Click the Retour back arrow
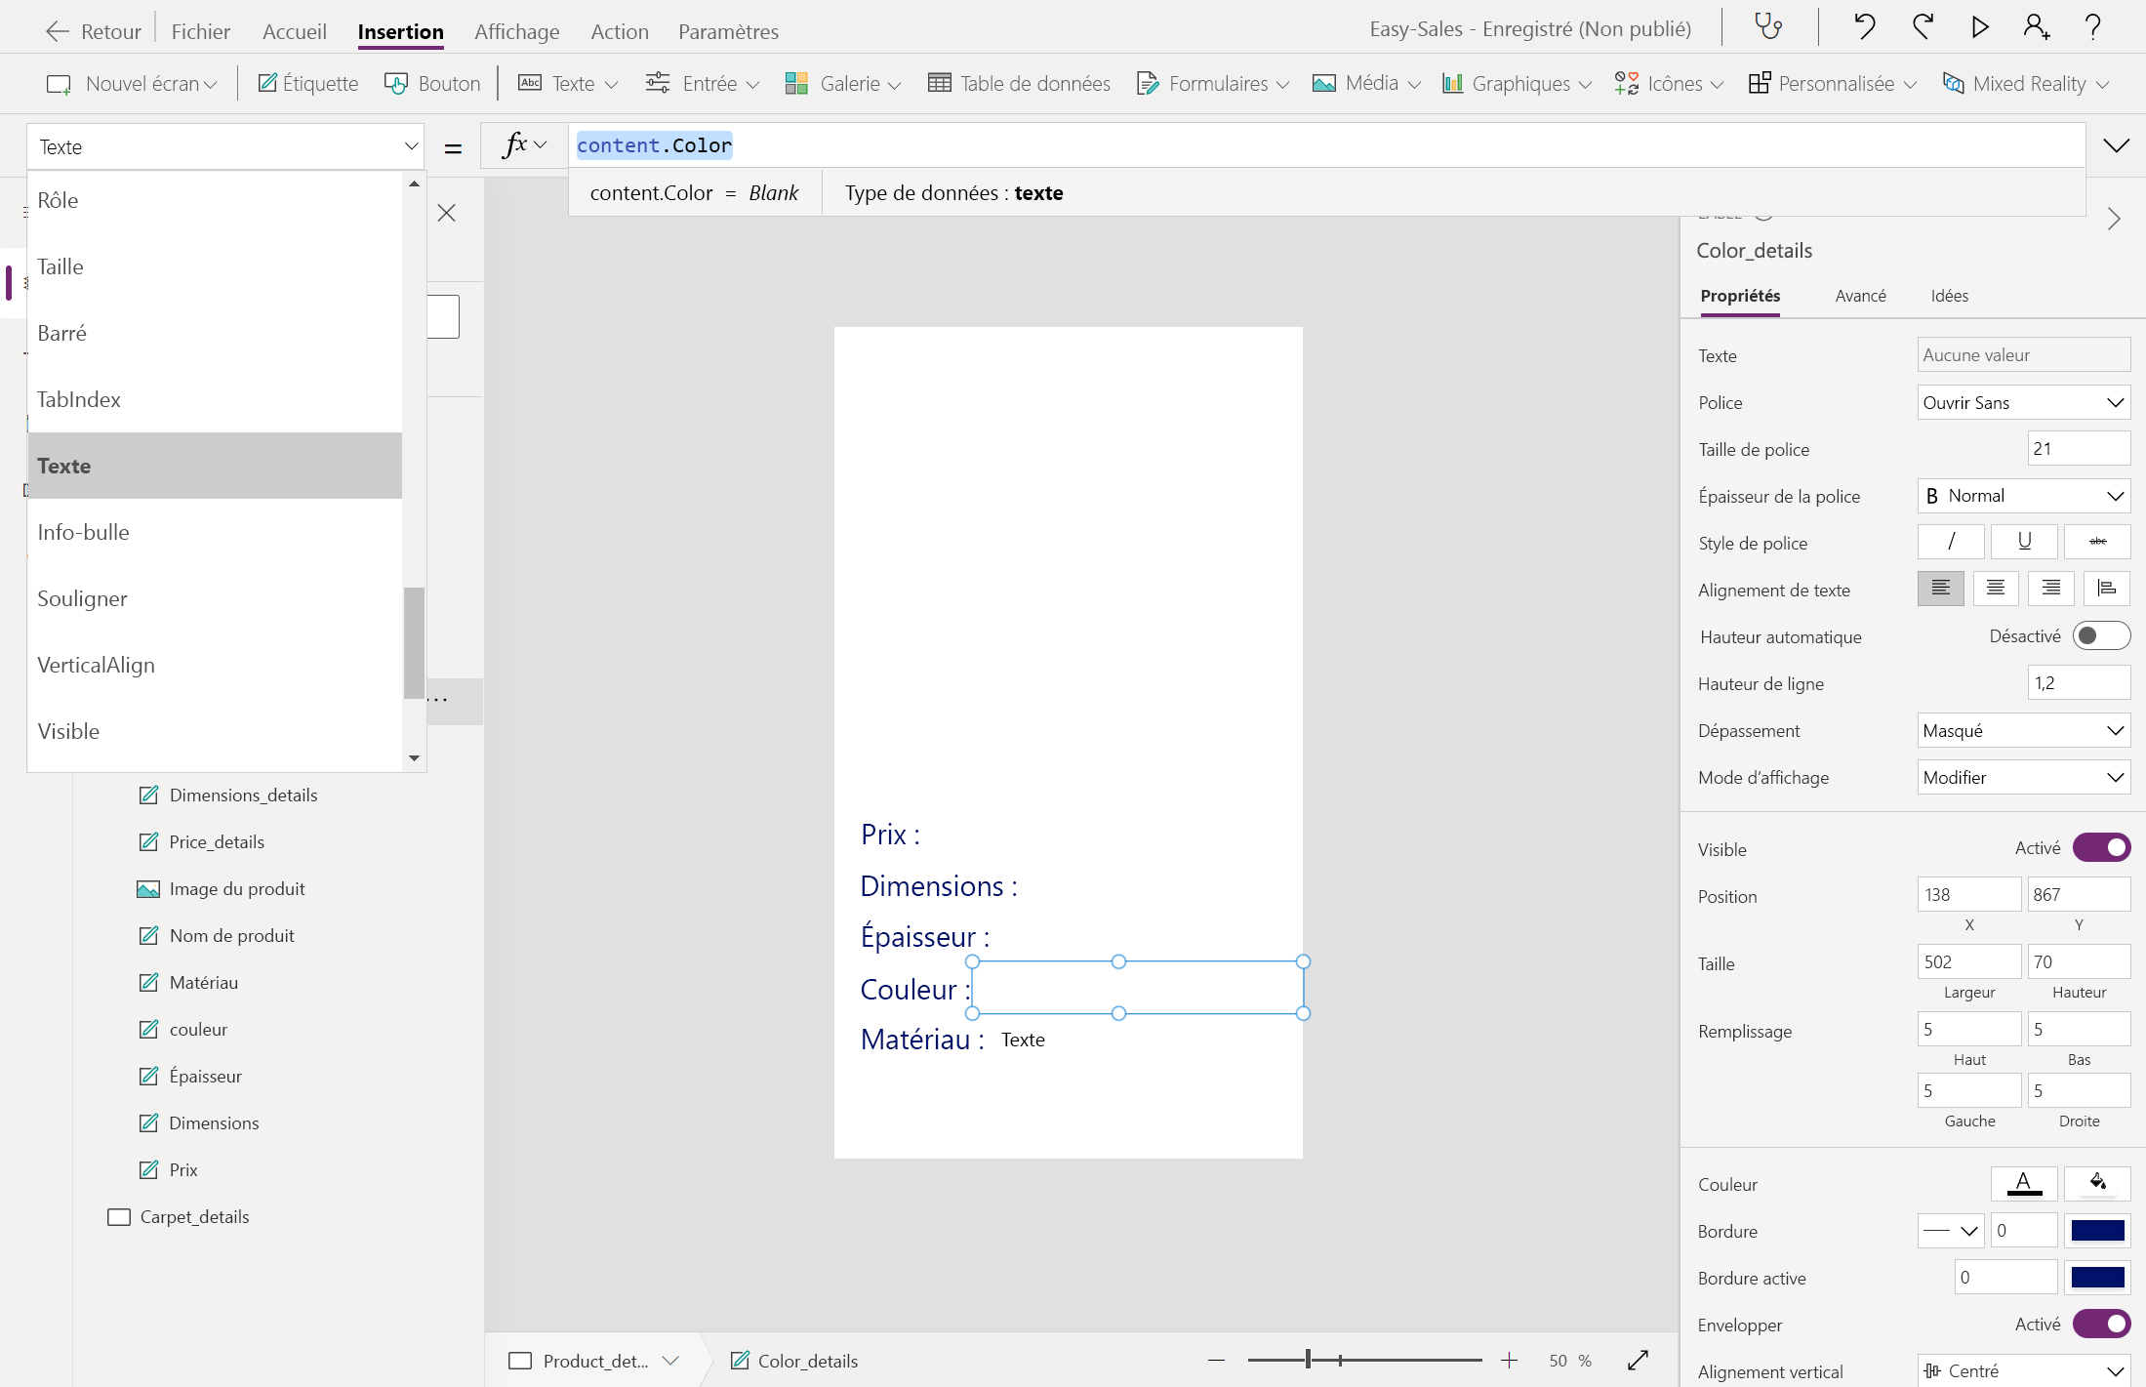 94,31
